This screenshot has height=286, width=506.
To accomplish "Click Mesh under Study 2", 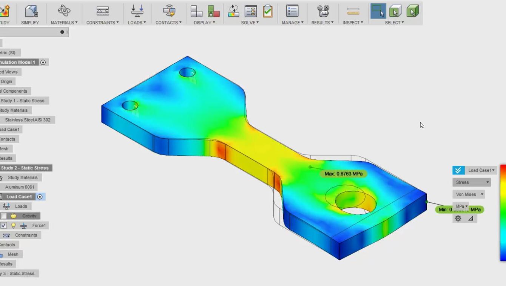I will point(12,254).
